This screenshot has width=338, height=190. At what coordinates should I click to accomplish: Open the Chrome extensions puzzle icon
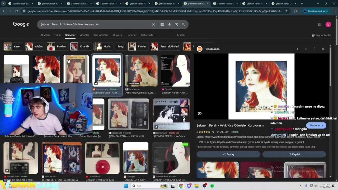(295, 11)
